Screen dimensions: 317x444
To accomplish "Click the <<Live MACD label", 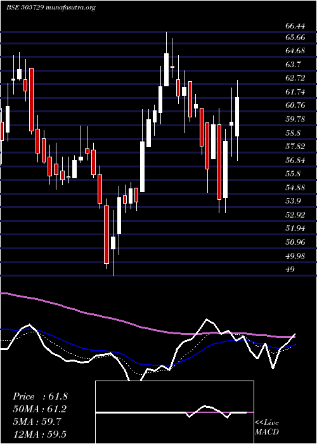I will point(267,428).
